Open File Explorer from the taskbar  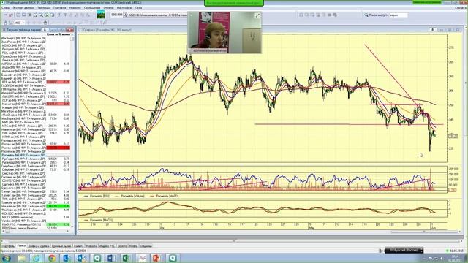pos(21,258)
